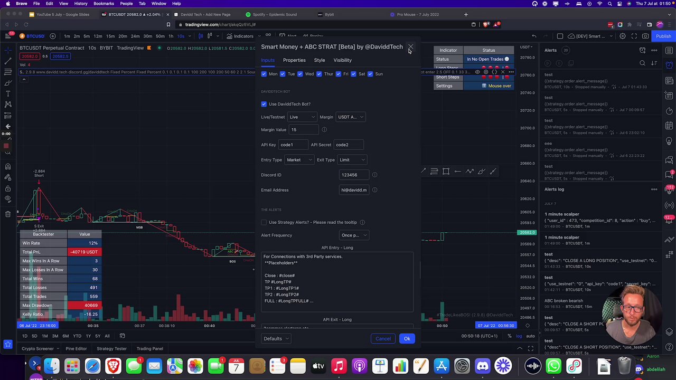Click Discord ID info icon
This screenshot has height=380, width=676.
(374, 175)
